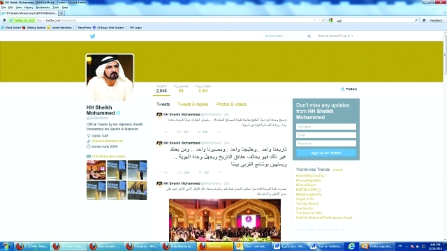The height and width of the screenshot is (251, 447).
Task: Click the Full name input field
Action: (x=326, y=127)
